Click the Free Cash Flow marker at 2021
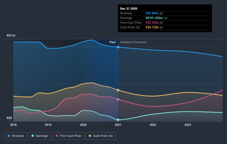Screen dimensions: 227x144 118,99
